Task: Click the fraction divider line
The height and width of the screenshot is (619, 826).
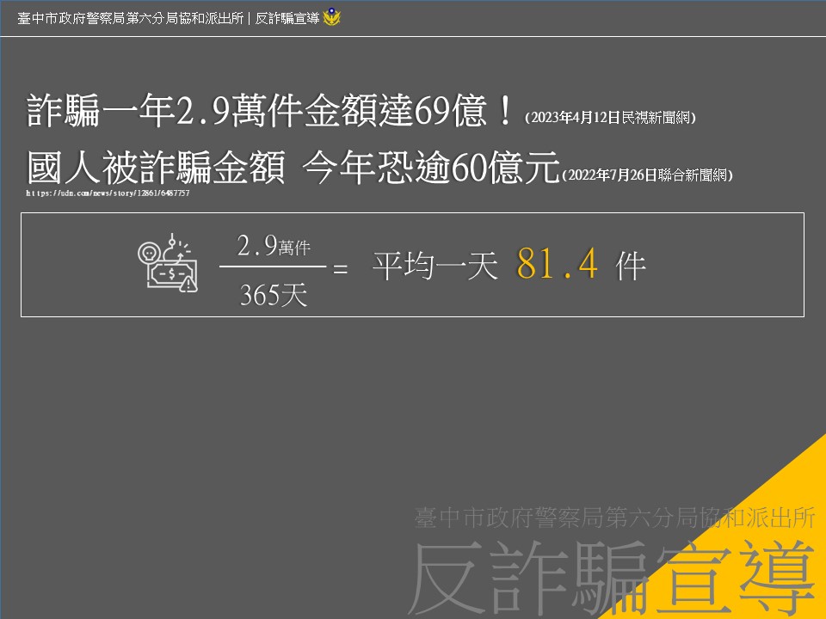Action: 273,267
